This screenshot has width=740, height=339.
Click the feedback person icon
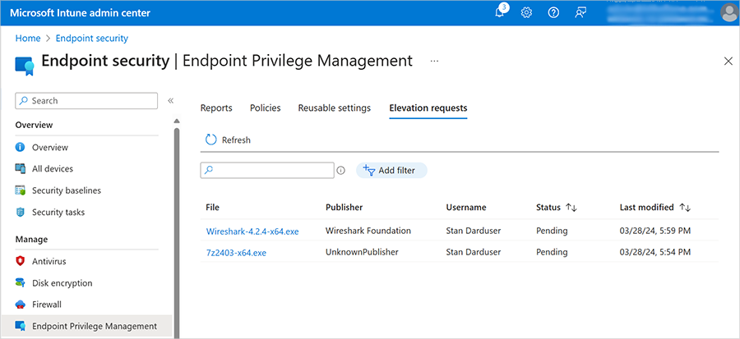click(x=580, y=12)
